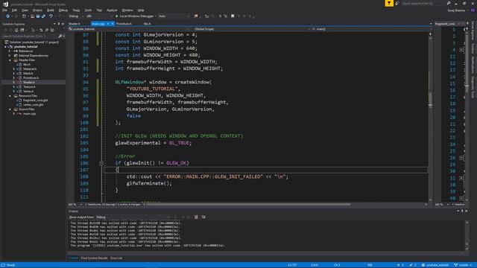The height and width of the screenshot is (268, 477).
Task: Open the x86 platform dropdown
Action: (99, 16)
